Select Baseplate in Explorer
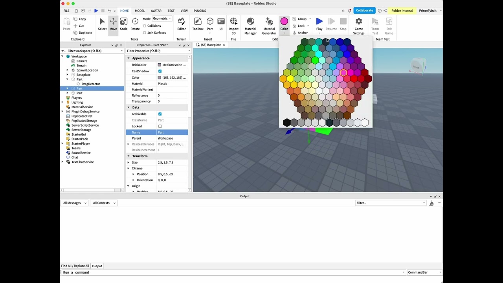Screen dimensions: 503x283 point(83,75)
